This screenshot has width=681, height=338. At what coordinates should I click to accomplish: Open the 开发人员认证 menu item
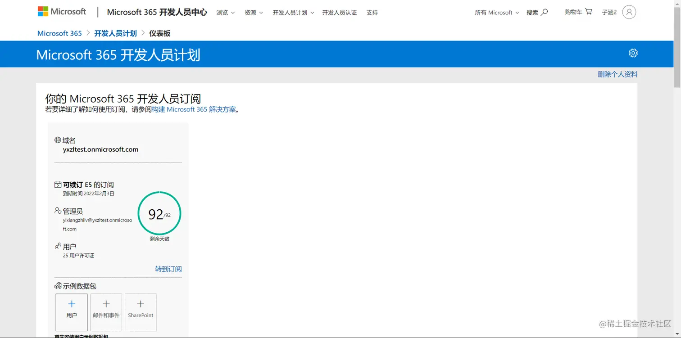339,13
